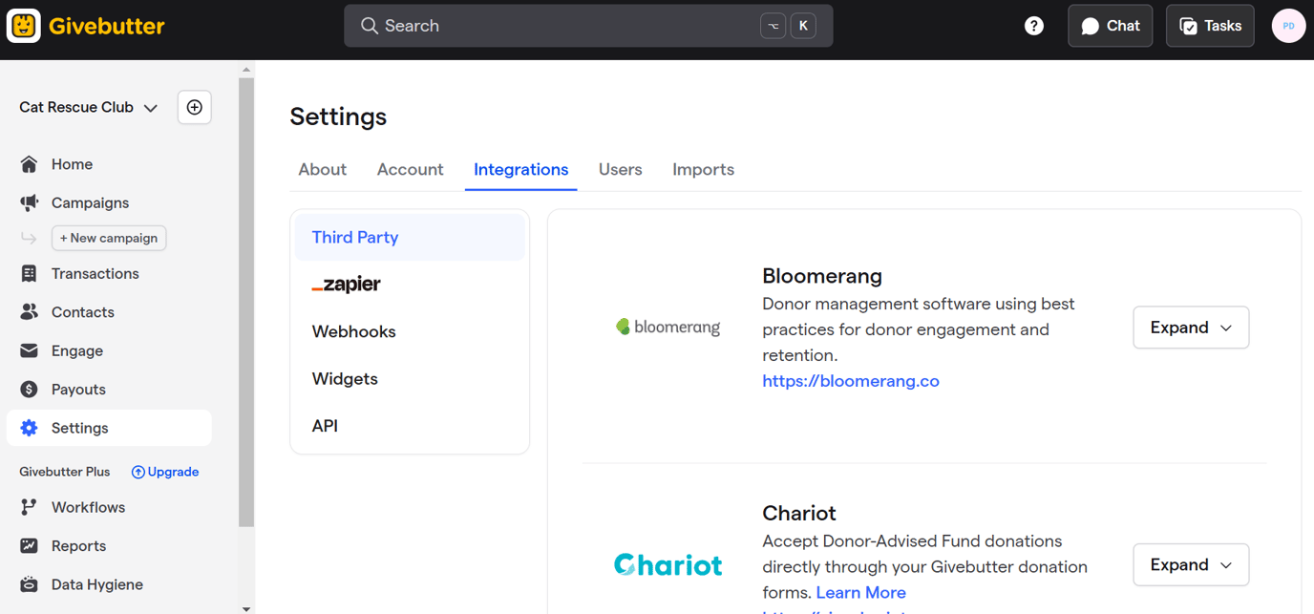Click the user avatar profile icon
The width and height of the screenshot is (1314, 614).
(1288, 26)
